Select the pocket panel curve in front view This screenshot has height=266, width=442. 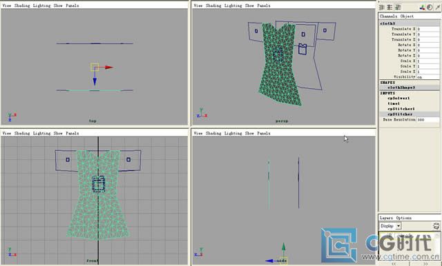pos(99,184)
